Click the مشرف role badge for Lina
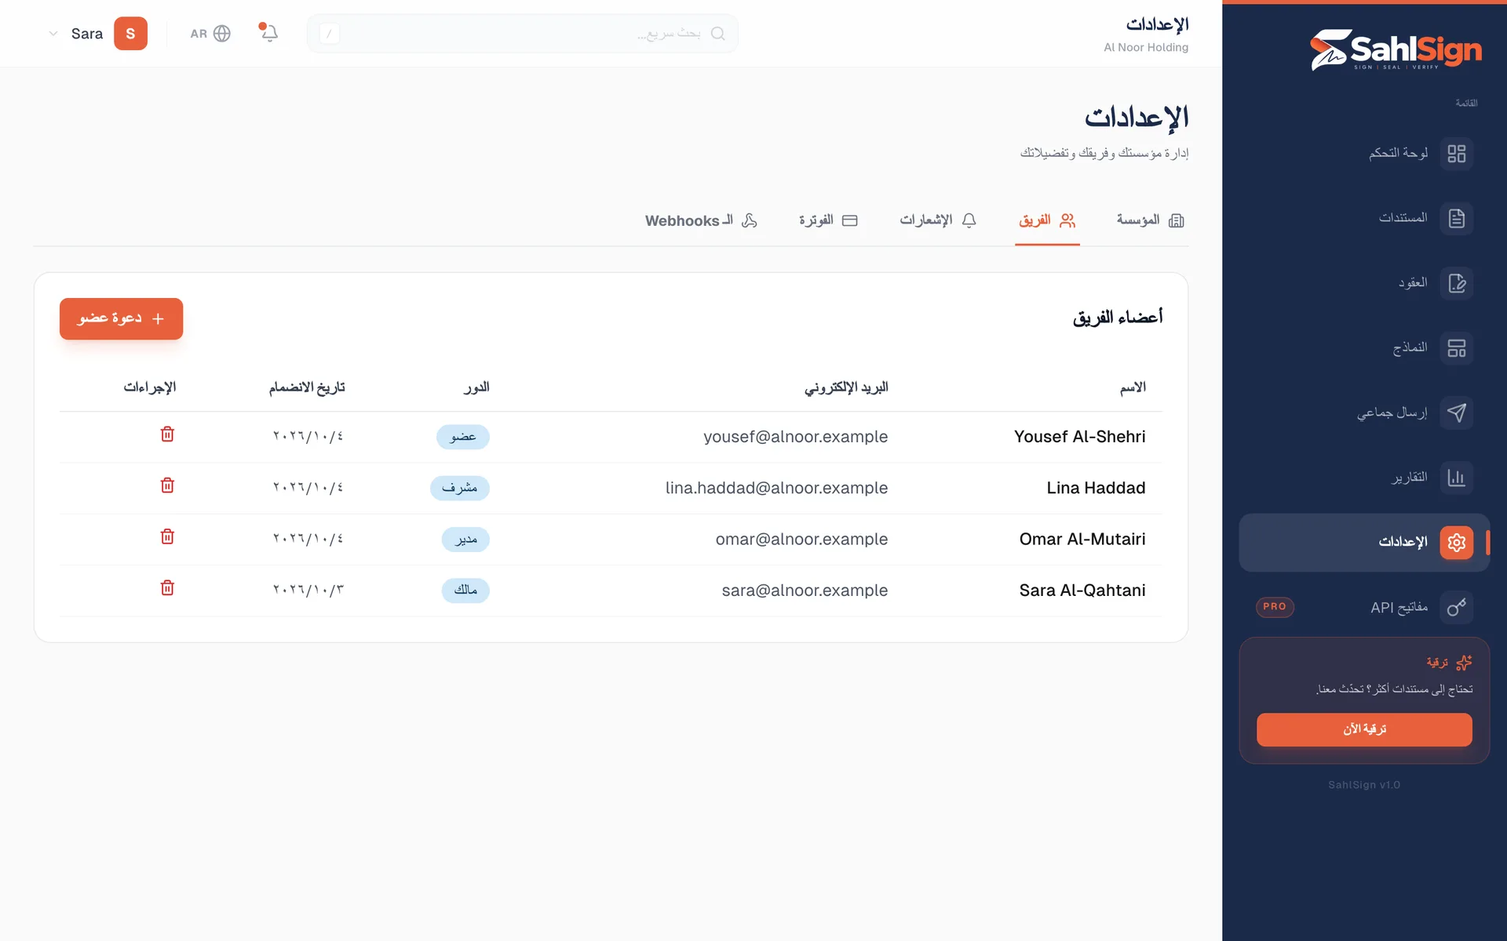Image resolution: width=1507 pixels, height=941 pixels. (460, 488)
